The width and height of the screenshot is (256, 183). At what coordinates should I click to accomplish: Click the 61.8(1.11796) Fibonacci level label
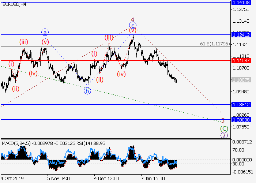point(215,44)
